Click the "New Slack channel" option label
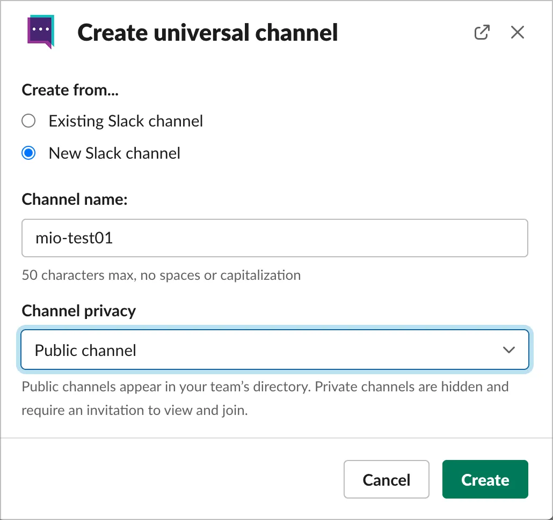Image resolution: width=553 pixels, height=520 pixels. click(x=114, y=153)
